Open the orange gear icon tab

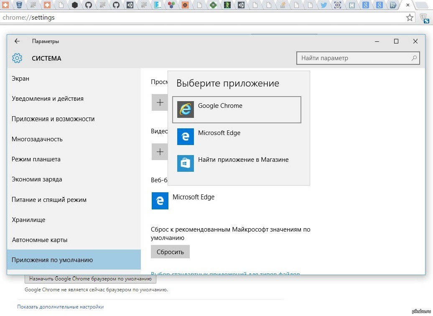point(185,5)
